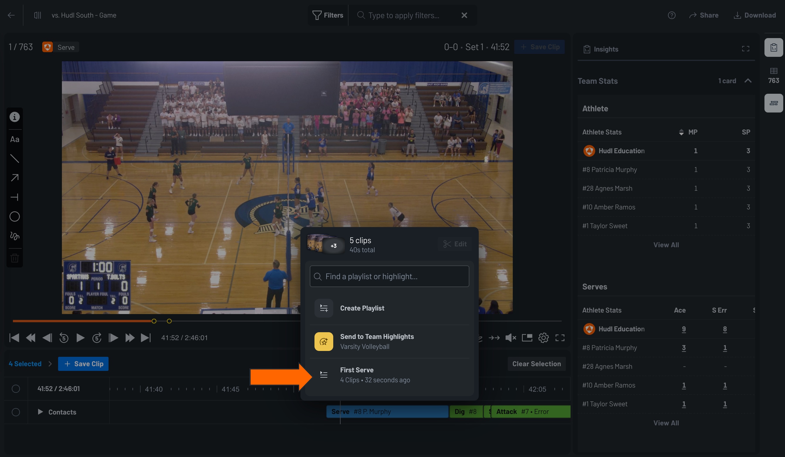Collapse the Team Stats section

click(x=748, y=81)
